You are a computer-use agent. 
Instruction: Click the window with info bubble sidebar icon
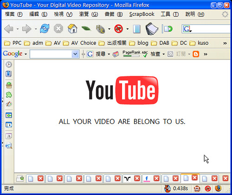click(x=9, y=124)
